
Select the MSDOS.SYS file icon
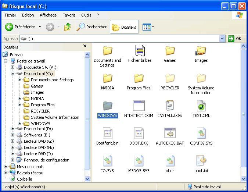click(x=139, y=161)
